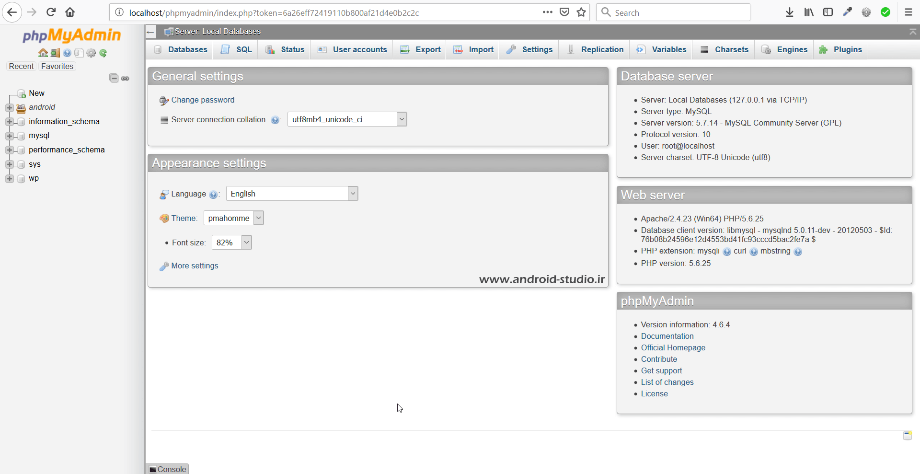Screen dimensions: 920x474
Task: Open help icon next to mysqli extension
Action: click(727, 252)
